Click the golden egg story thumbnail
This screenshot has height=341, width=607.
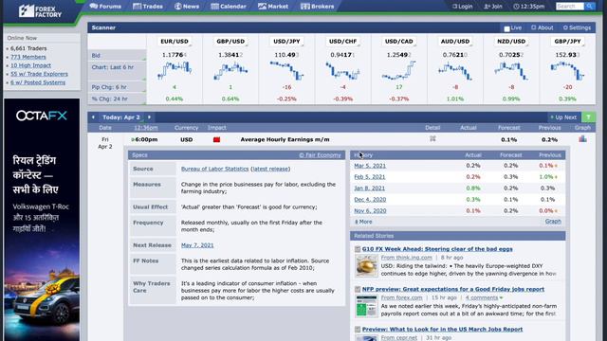(x=366, y=265)
